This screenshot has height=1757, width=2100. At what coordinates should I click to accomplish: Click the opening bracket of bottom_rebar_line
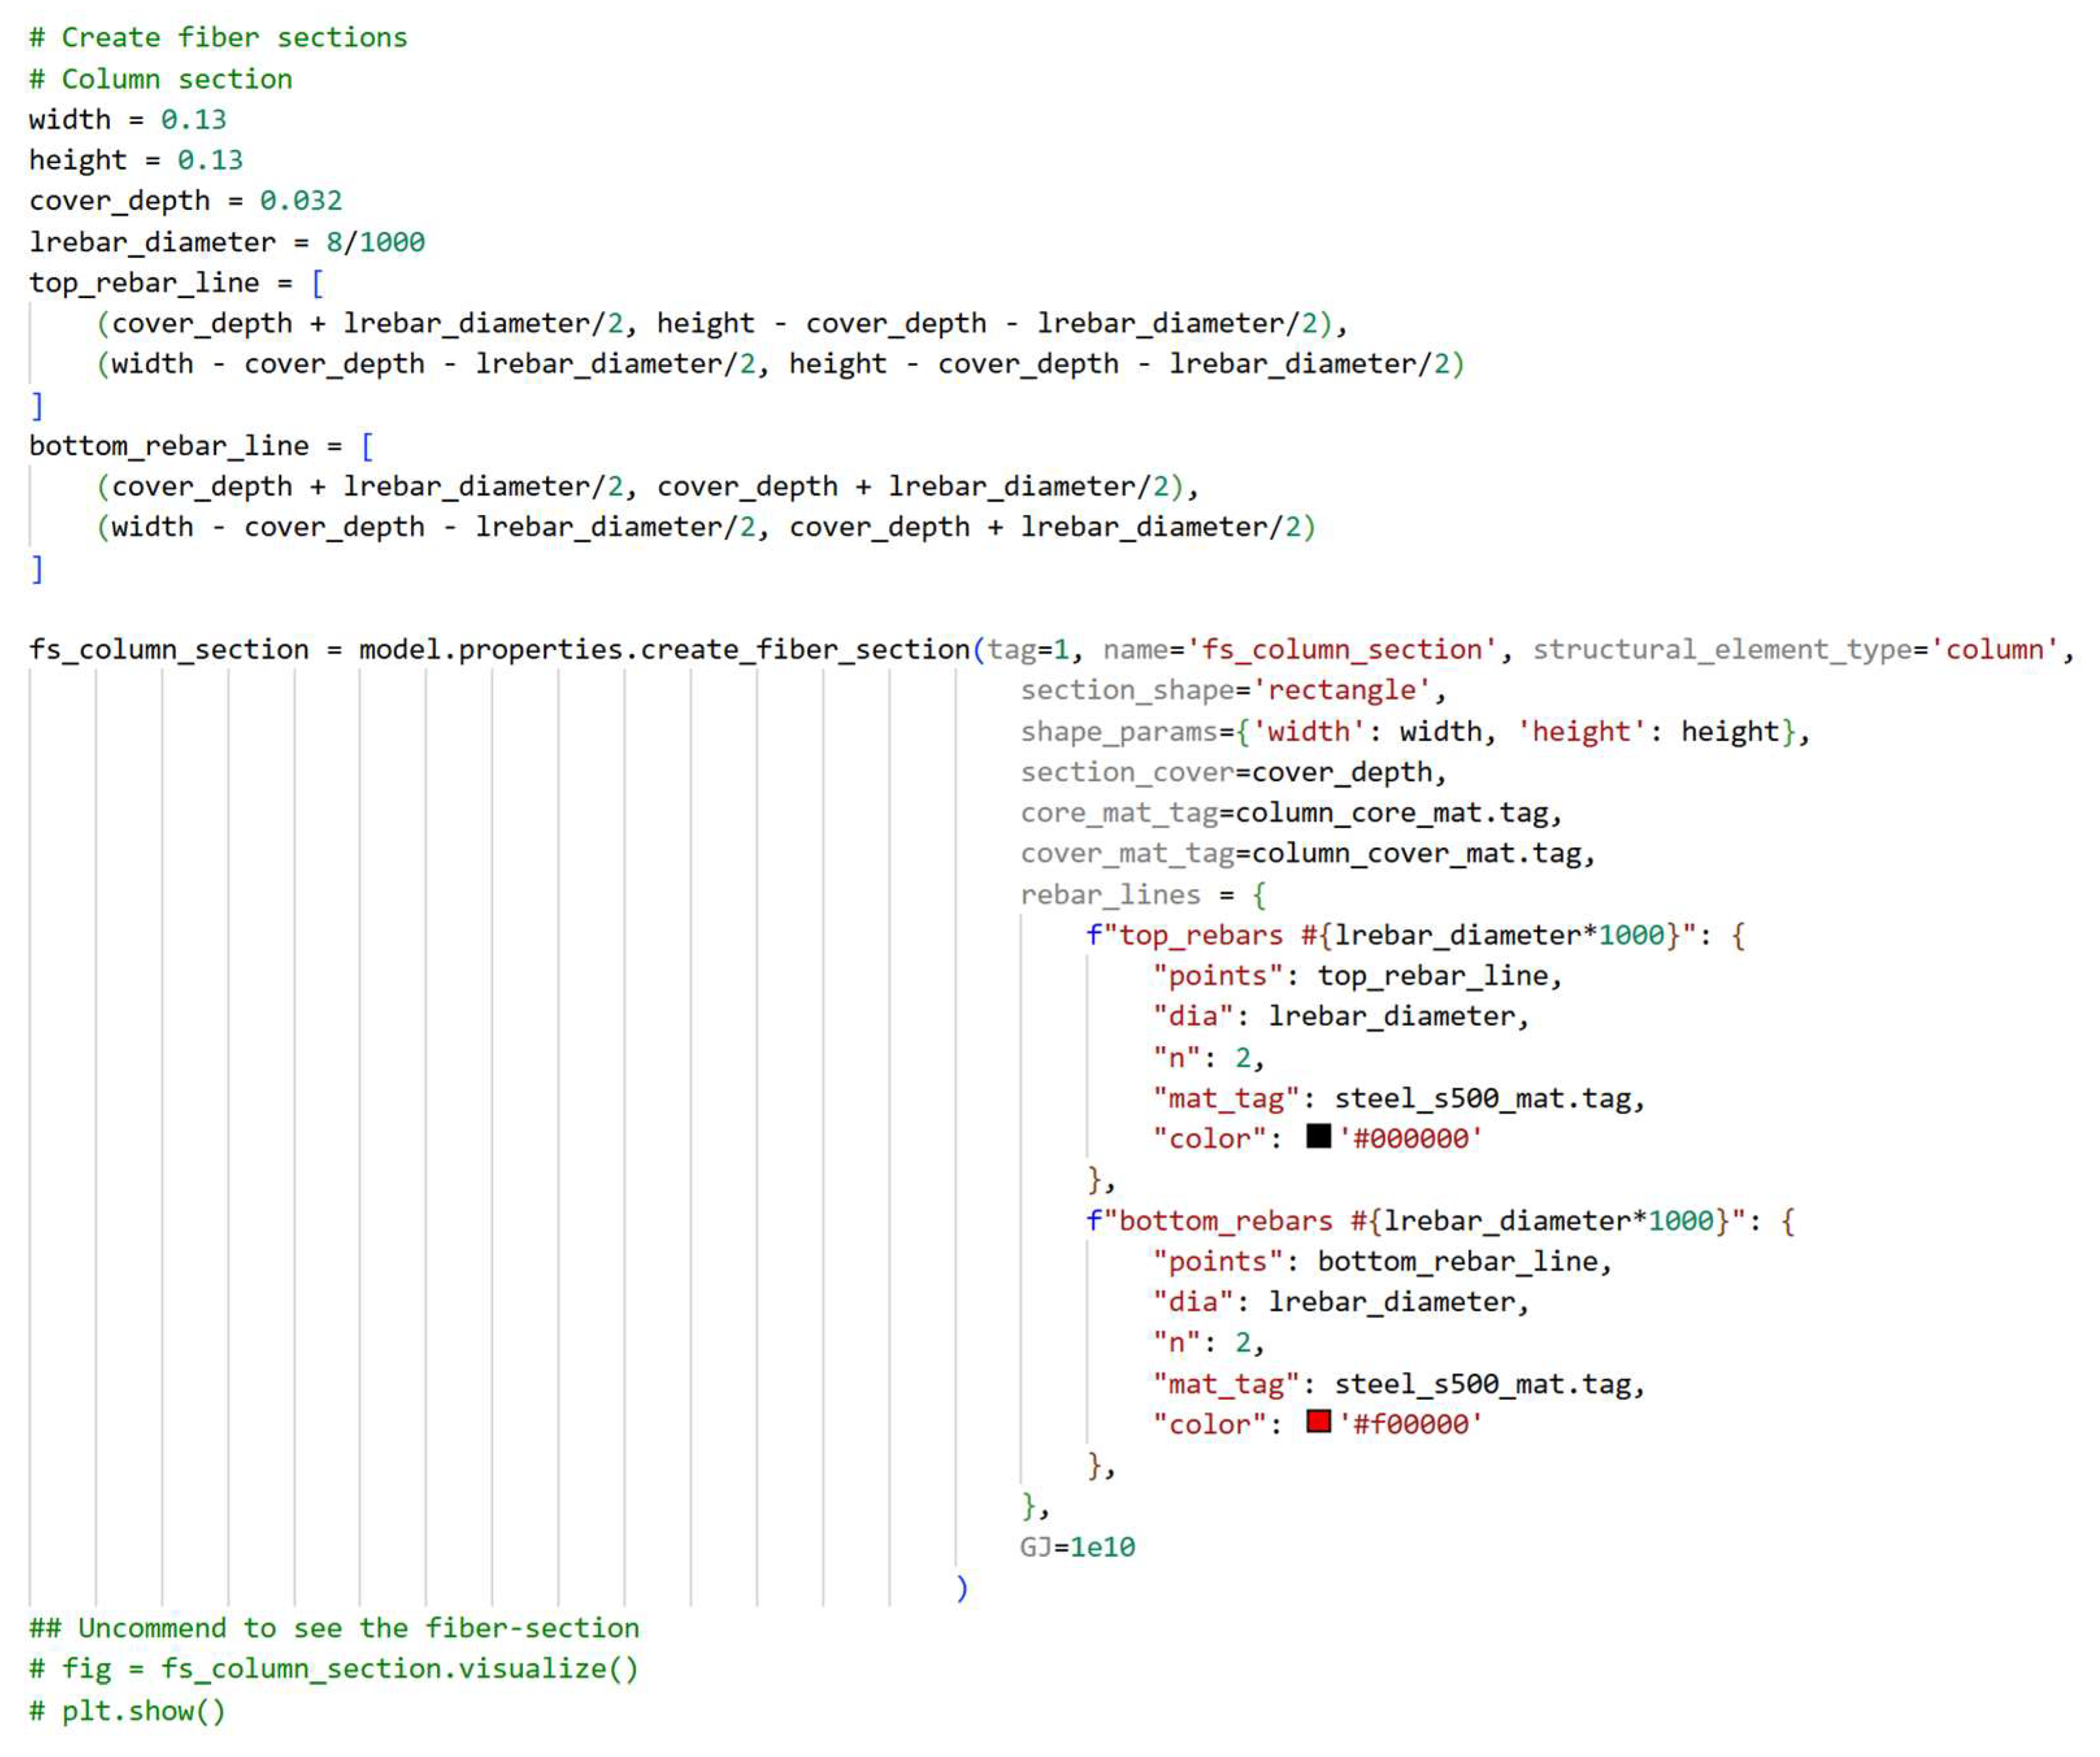(367, 446)
